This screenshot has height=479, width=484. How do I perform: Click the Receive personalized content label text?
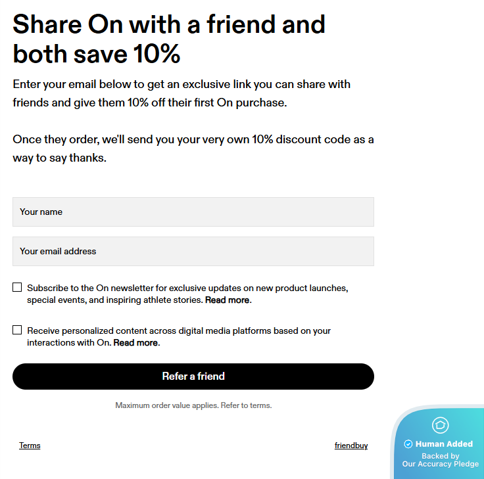(179, 331)
